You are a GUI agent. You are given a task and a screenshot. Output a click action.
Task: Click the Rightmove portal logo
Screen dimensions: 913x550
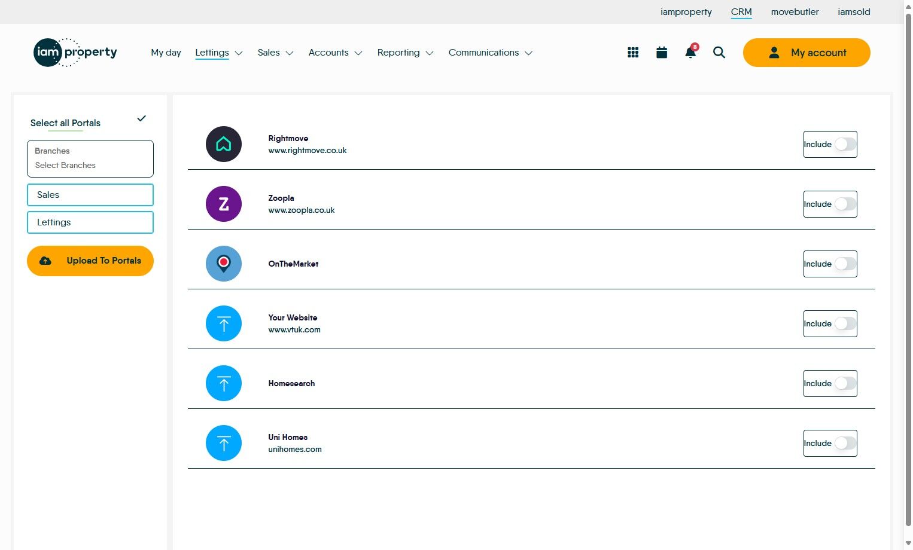tap(224, 144)
